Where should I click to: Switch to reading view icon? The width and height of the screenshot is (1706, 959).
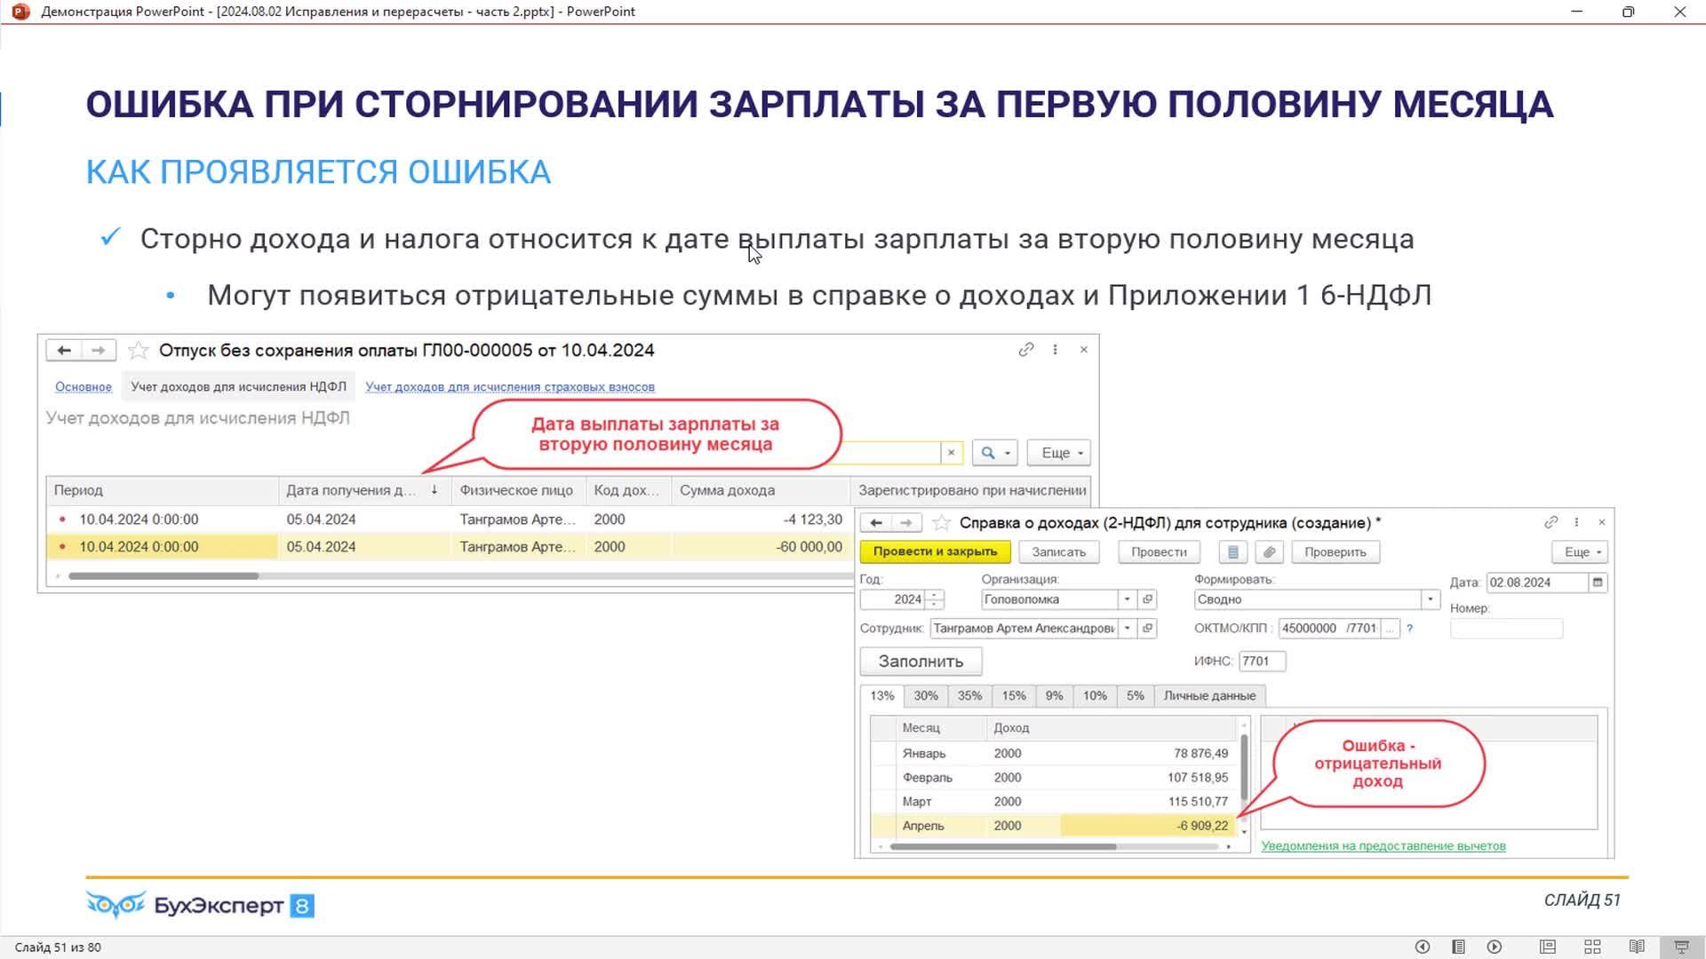(x=1637, y=947)
